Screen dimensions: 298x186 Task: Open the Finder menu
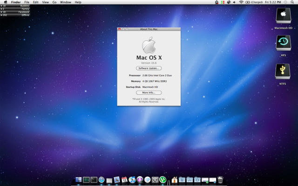click(16, 2)
